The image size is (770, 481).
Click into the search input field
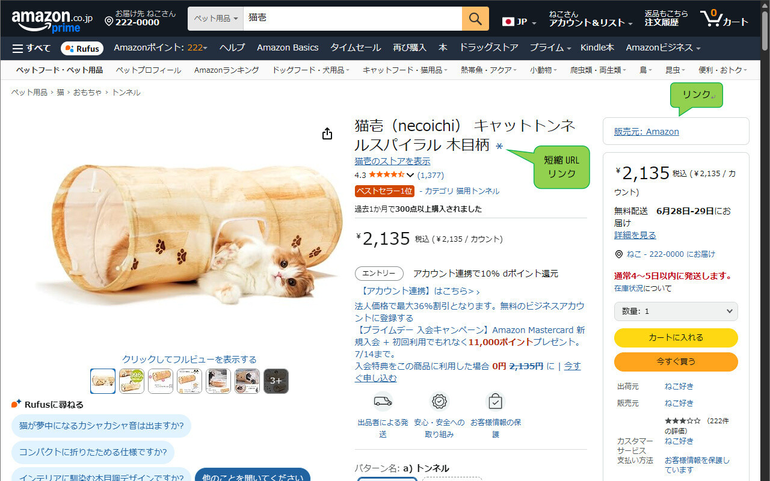353,19
